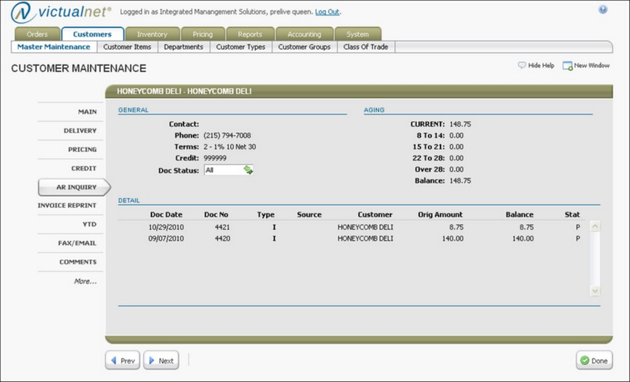Click the Hide Help speech bubble icon
This screenshot has width=630, height=382.
(x=522, y=66)
